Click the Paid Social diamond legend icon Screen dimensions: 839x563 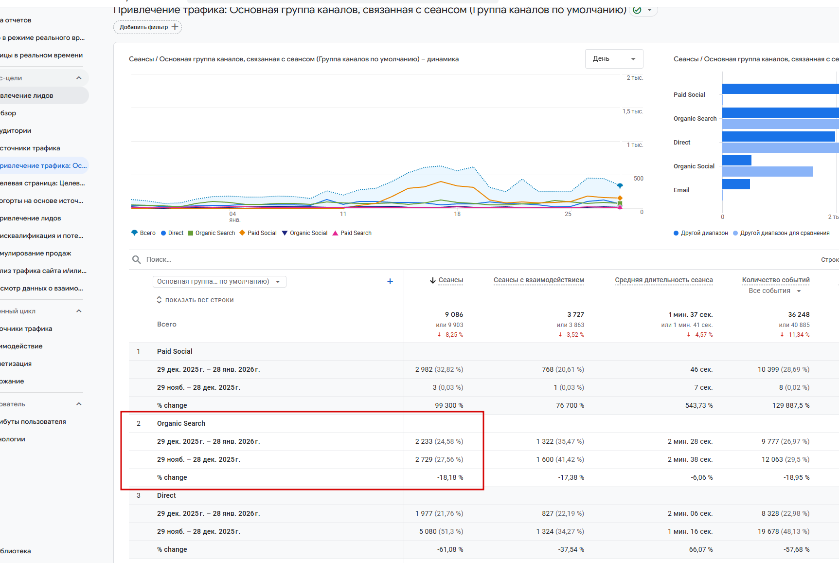tap(242, 233)
